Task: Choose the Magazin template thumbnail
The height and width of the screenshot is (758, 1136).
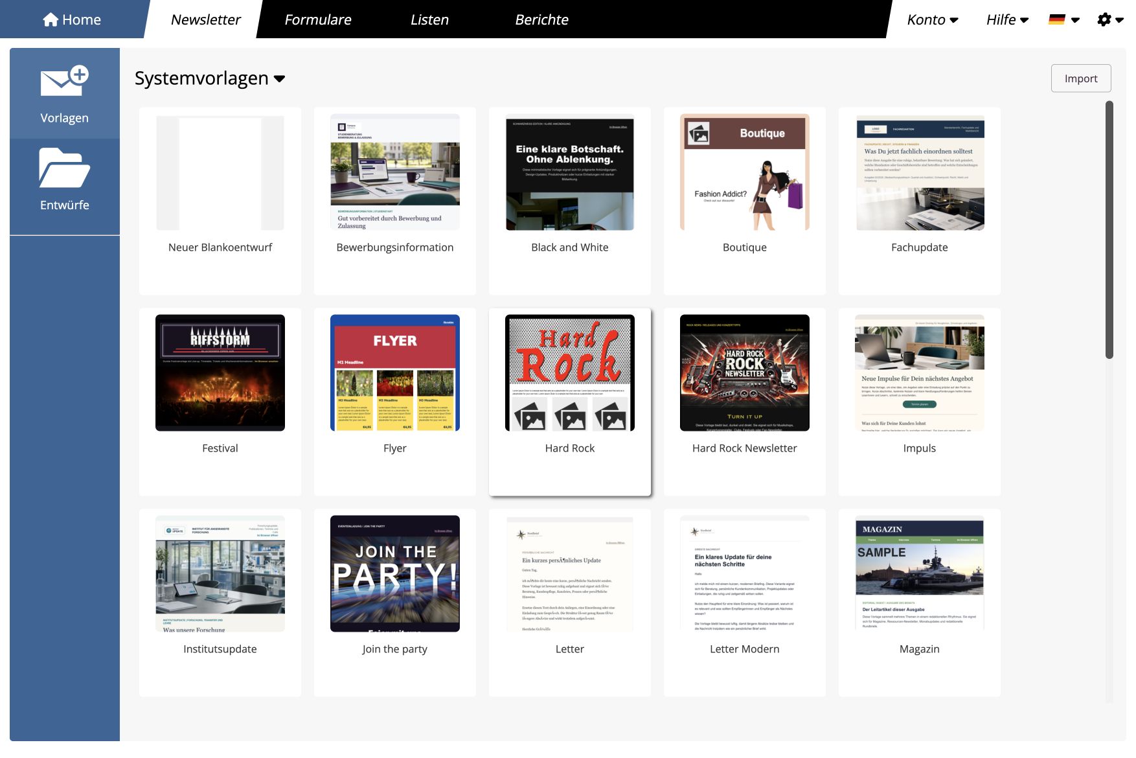Action: [x=920, y=573]
